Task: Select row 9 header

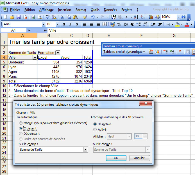Action: (4, 81)
